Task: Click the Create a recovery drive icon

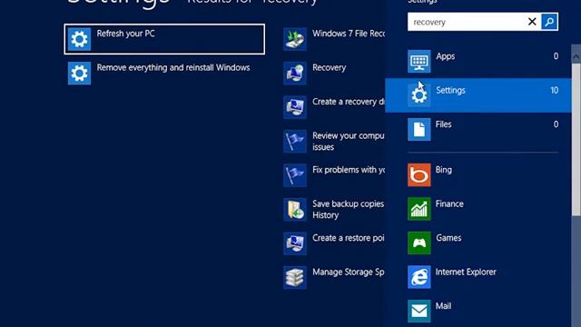Action: tap(295, 107)
